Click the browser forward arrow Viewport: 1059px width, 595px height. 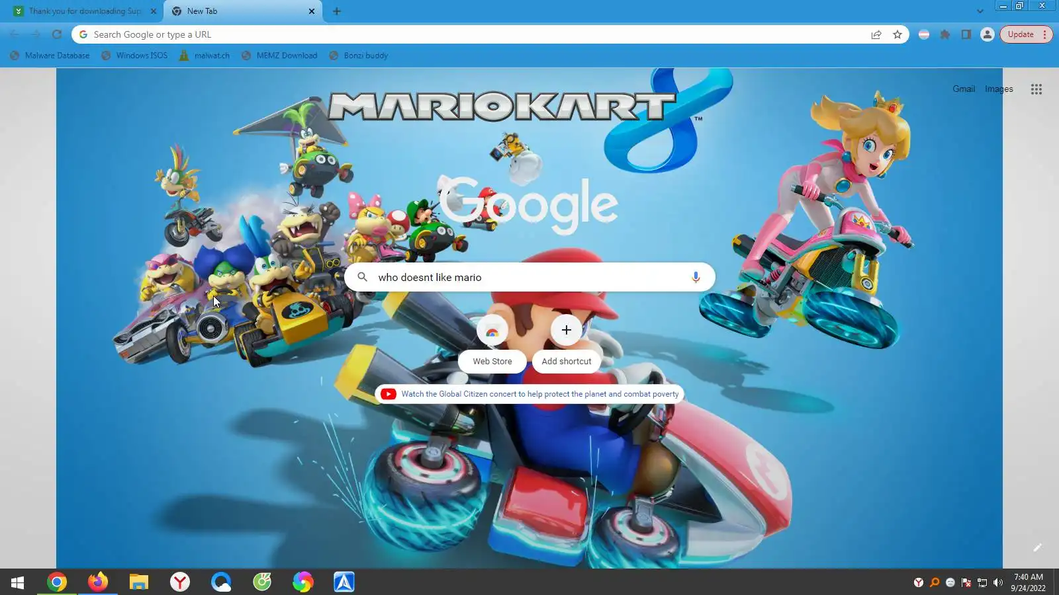(36, 34)
